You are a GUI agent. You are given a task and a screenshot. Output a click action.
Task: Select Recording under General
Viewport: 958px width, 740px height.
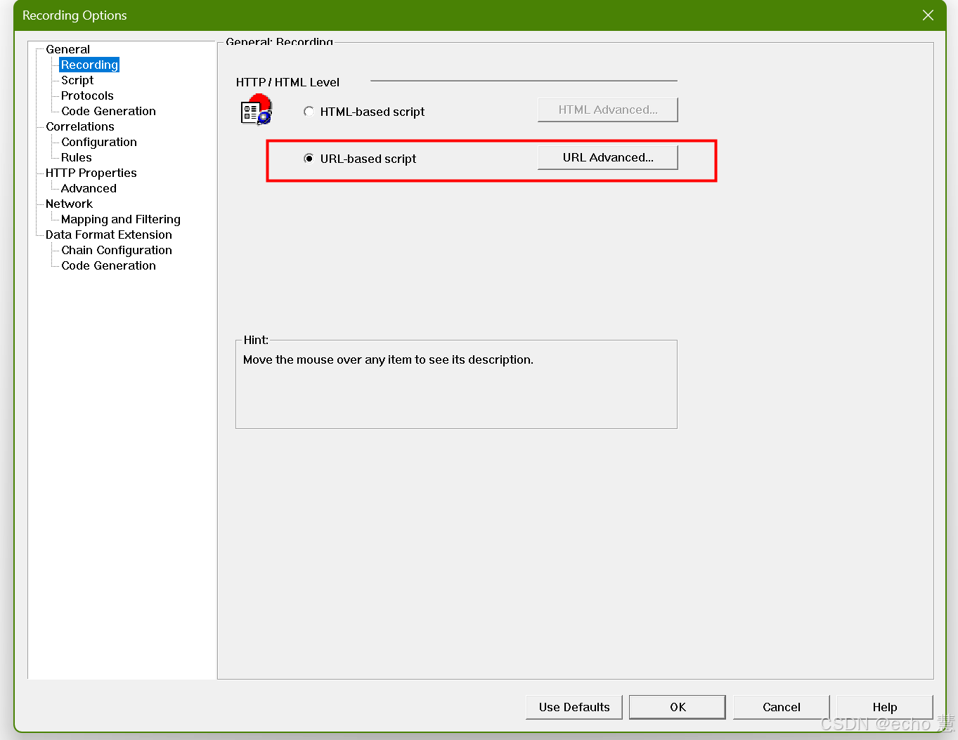click(89, 65)
